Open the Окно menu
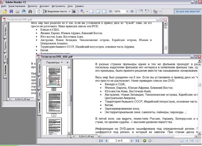 coord(70,6)
